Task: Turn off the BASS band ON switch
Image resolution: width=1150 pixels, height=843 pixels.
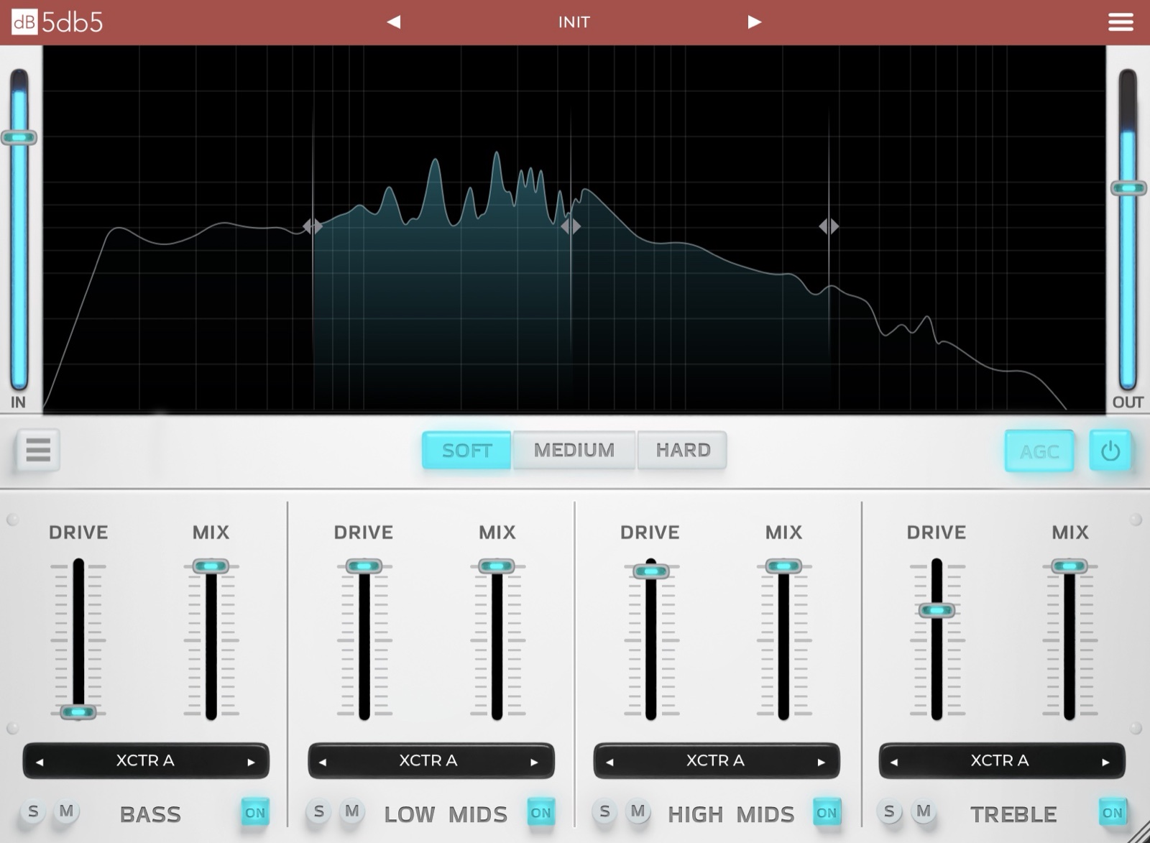Action: (255, 813)
